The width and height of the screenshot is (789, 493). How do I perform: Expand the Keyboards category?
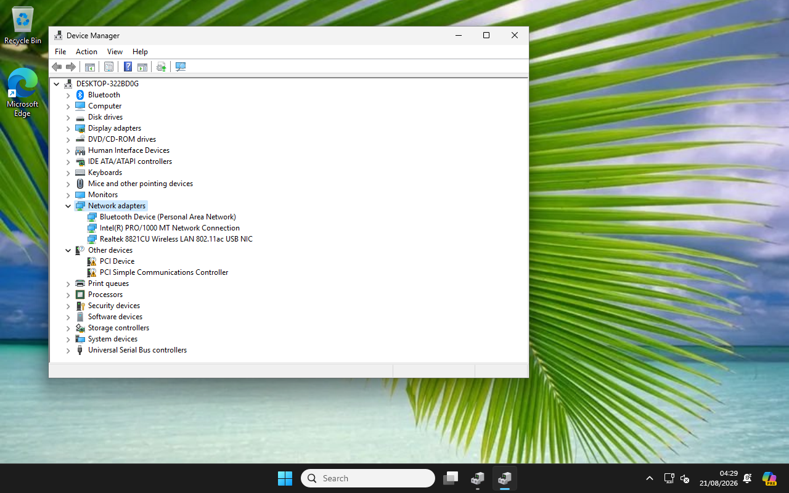point(68,173)
